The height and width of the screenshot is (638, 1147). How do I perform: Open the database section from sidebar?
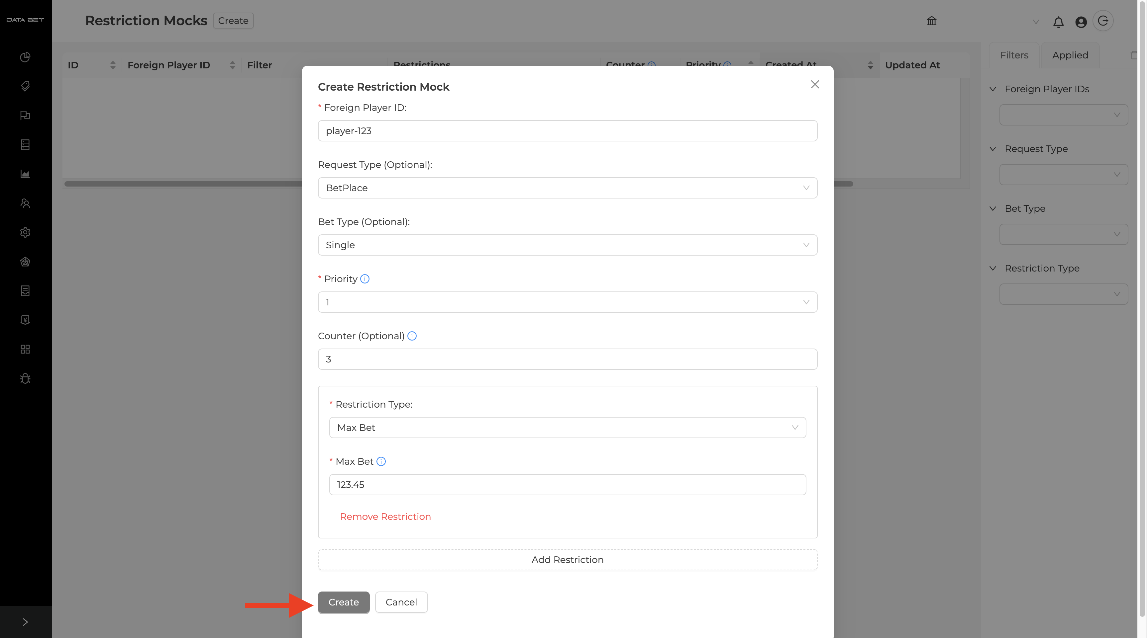pos(25,145)
